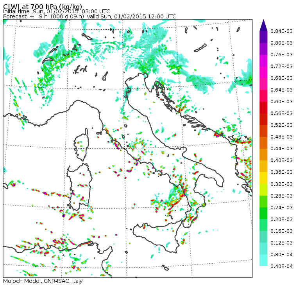The image size is (297, 286).
Task: Click the yellow colorbar segment near 0.32E-03
Action: click(x=263, y=178)
